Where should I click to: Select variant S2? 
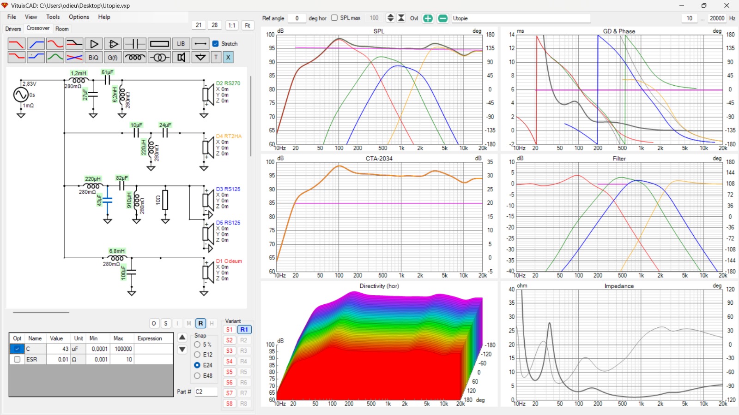click(230, 340)
